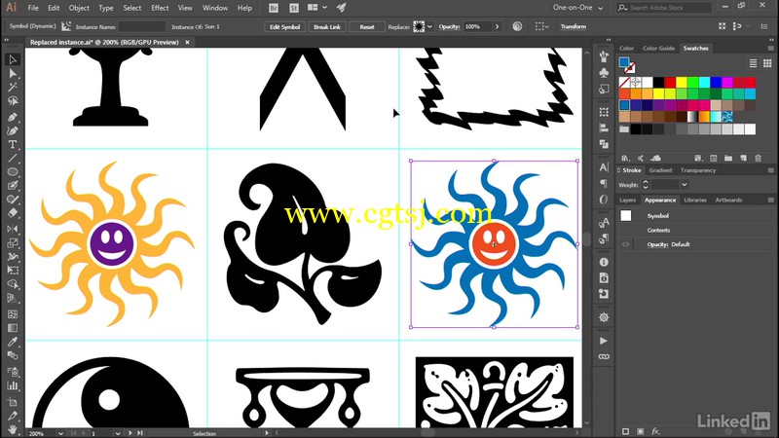Click the Search Adobe Stock field
779x438 pixels.
point(664,8)
